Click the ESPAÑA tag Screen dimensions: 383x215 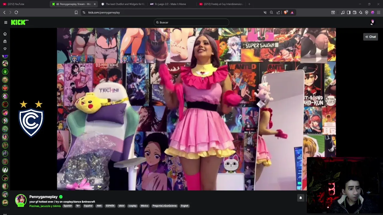[x=110, y=206]
